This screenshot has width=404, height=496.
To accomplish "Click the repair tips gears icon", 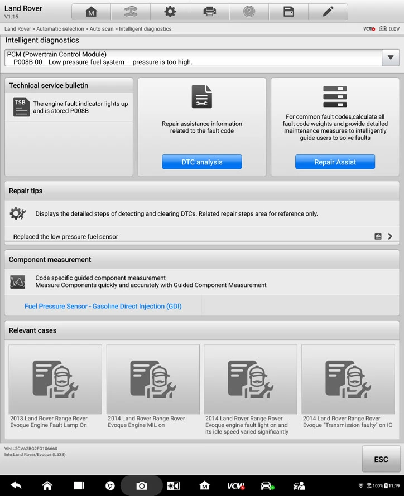I will [17, 213].
